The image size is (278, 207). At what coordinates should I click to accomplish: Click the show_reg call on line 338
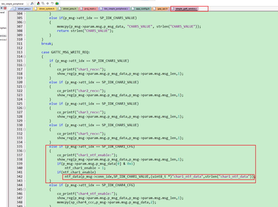click(120, 159)
